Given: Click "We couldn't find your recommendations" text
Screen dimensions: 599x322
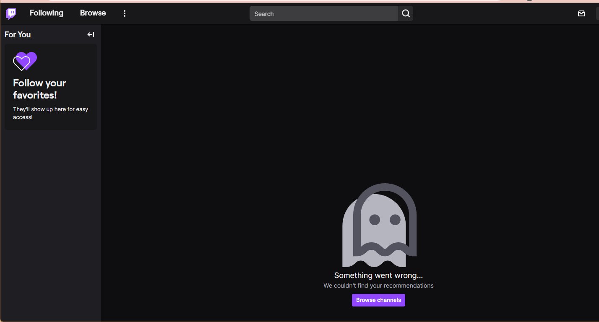Looking at the screenshot, I should (x=378, y=286).
